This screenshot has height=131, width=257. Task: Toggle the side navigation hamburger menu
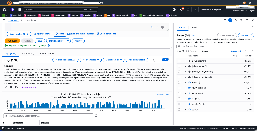pyautogui.click(x=4, y=20)
